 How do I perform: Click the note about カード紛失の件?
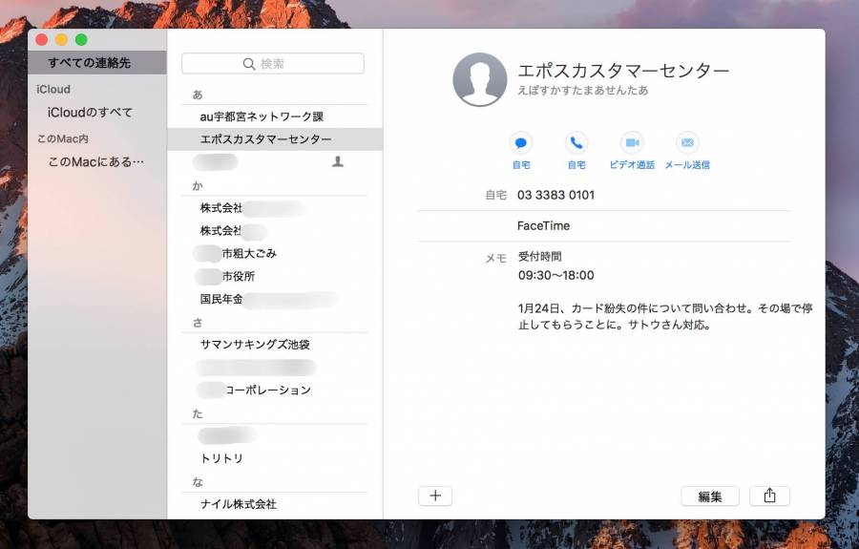point(665,316)
